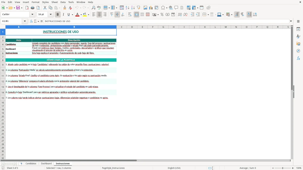Clone formatting with the paintbrush icon
This screenshot has height=170, width=303.
click(65, 8)
